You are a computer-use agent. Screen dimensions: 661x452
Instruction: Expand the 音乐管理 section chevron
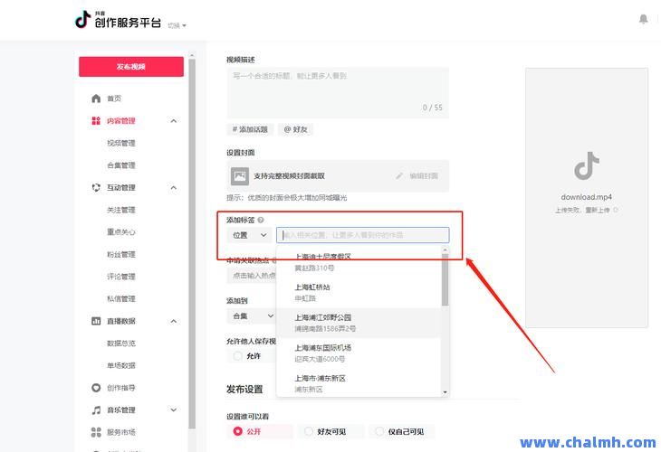point(173,410)
